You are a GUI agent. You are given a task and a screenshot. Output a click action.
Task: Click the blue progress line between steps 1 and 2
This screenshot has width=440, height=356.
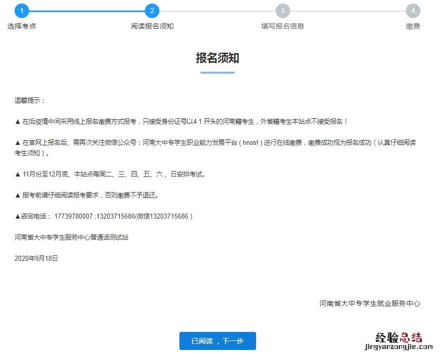click(87, 11)
